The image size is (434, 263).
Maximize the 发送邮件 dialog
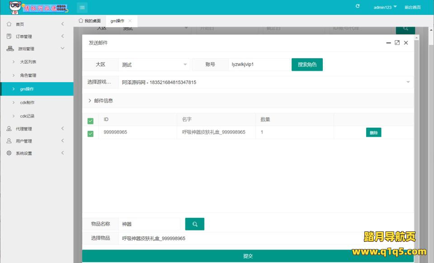pyautogui.click(x=397, y=43)
